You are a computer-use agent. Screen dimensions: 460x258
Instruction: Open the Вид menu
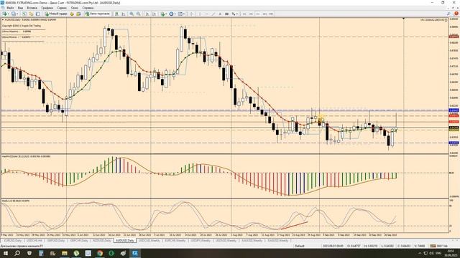point(20,8)
